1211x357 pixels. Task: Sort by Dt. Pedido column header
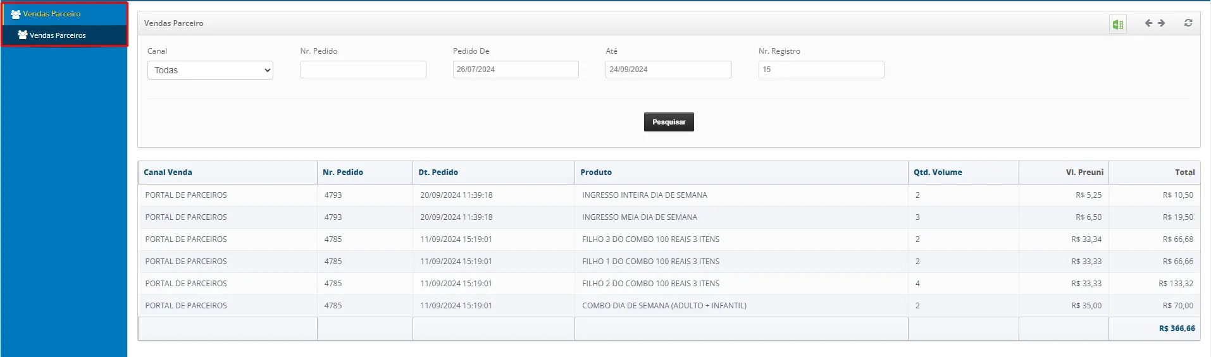point(438,172)
